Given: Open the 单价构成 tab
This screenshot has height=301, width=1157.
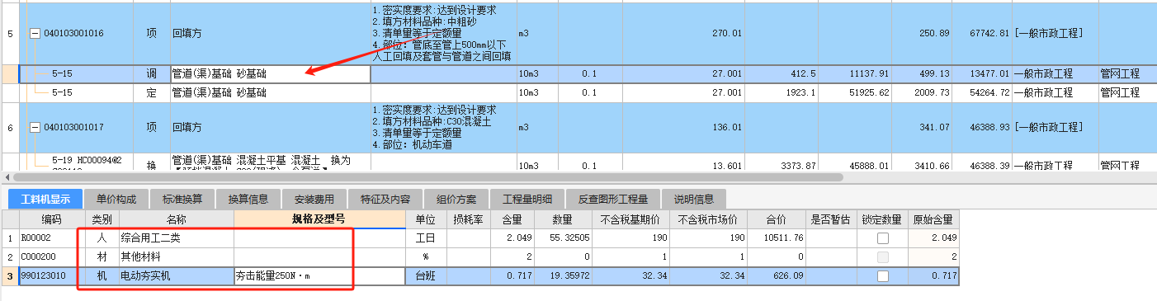Looking at the screenshot, I should [x=116, y=198].
